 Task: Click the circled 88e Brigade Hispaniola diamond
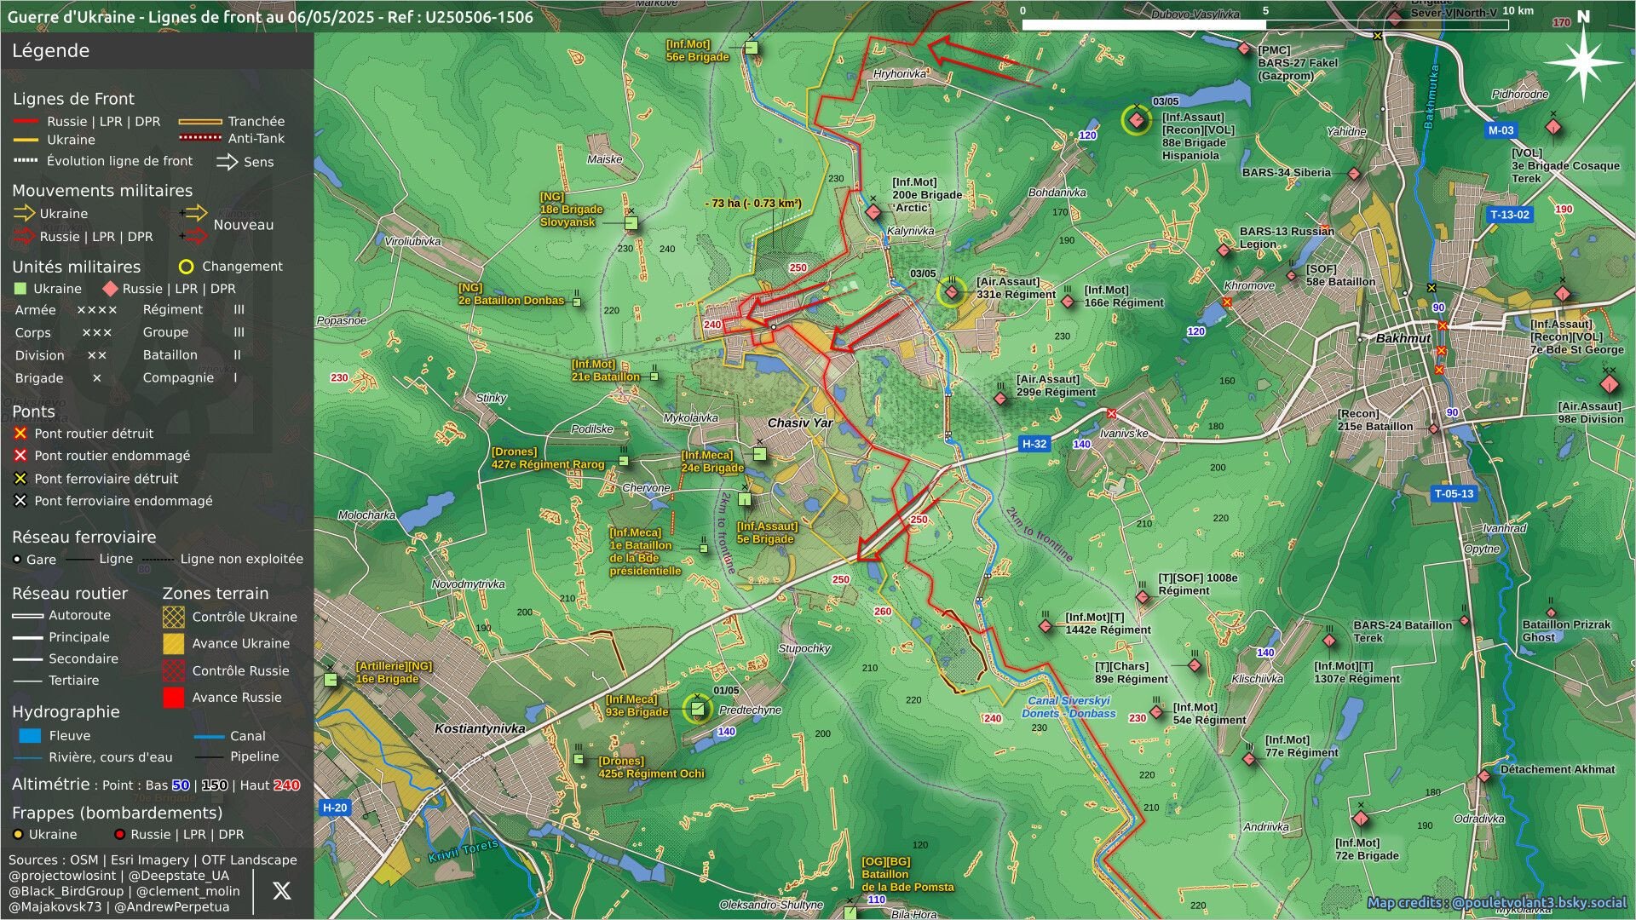tap(1136, 120)
